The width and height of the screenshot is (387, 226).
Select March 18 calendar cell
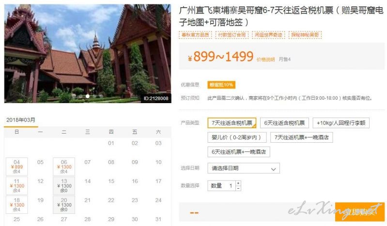point(17,205)
